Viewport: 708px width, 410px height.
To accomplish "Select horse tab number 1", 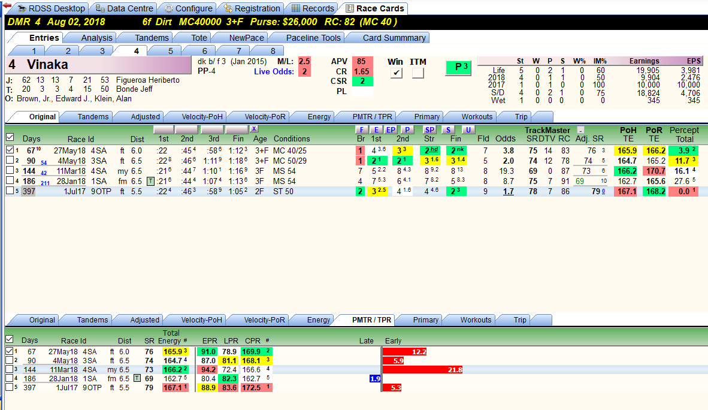I will (34, 51).
